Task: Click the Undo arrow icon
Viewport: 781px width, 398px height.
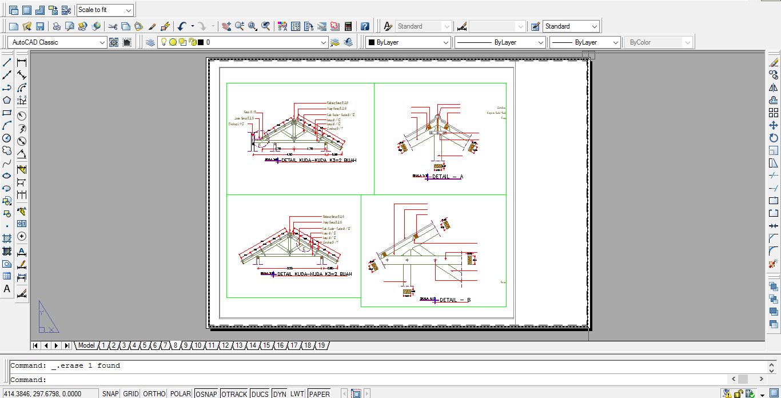Action: tap(182, 26)
